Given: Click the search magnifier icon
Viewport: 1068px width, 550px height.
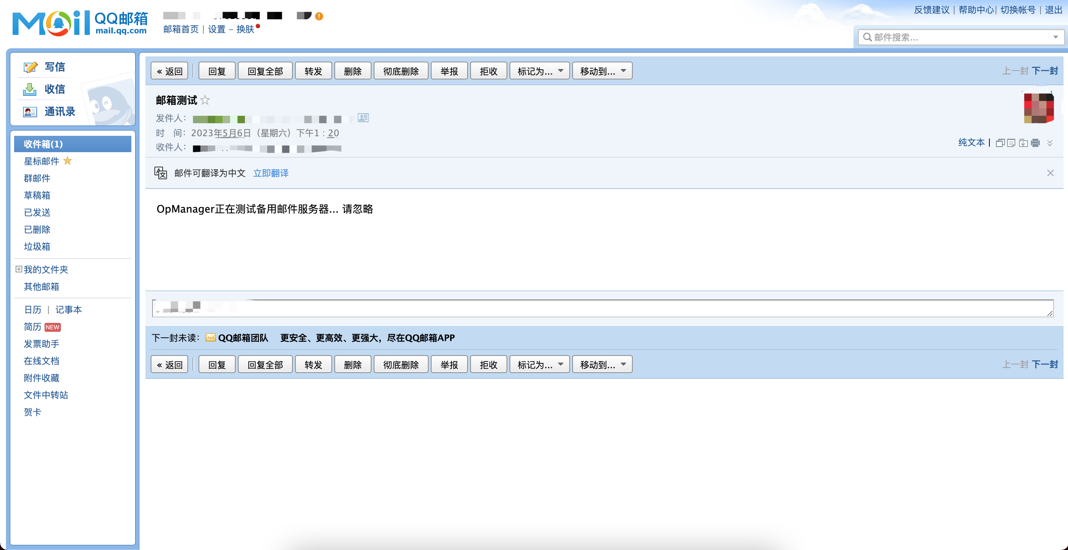Looking at the screenshot, I should tap(867, 37).
